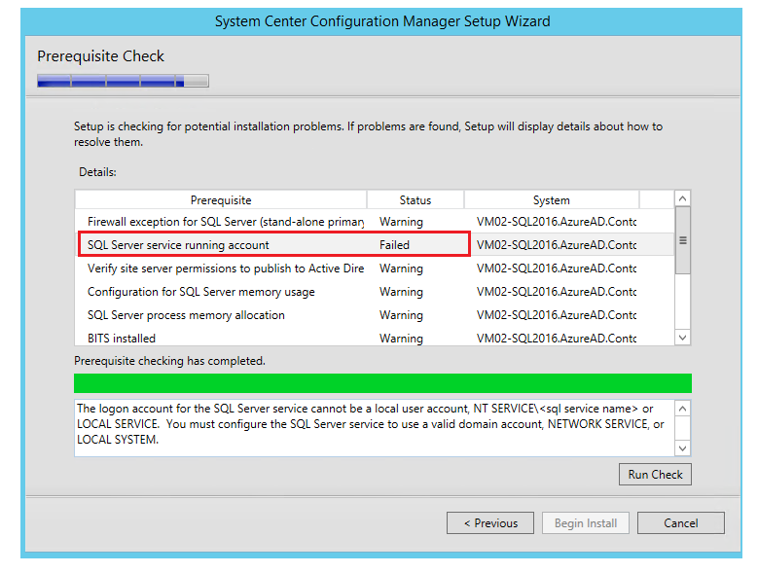Click the description box scroll down arrow
The height and width of the screenshot is (573, 758).
tap(682, 448)
